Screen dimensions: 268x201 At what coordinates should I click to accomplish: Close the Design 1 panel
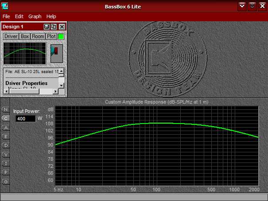click(62, 27)
